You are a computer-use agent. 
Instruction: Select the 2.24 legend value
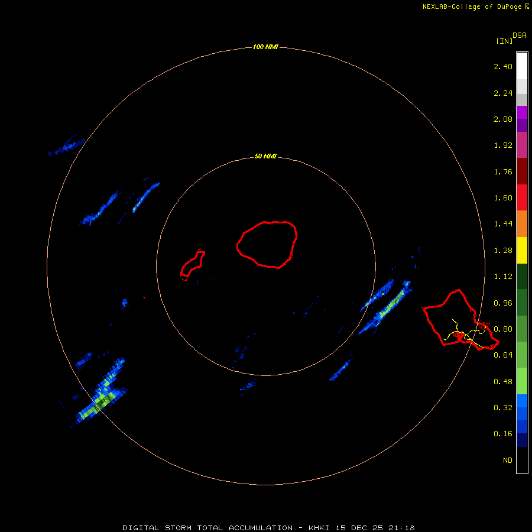click(x=503, y=93)
